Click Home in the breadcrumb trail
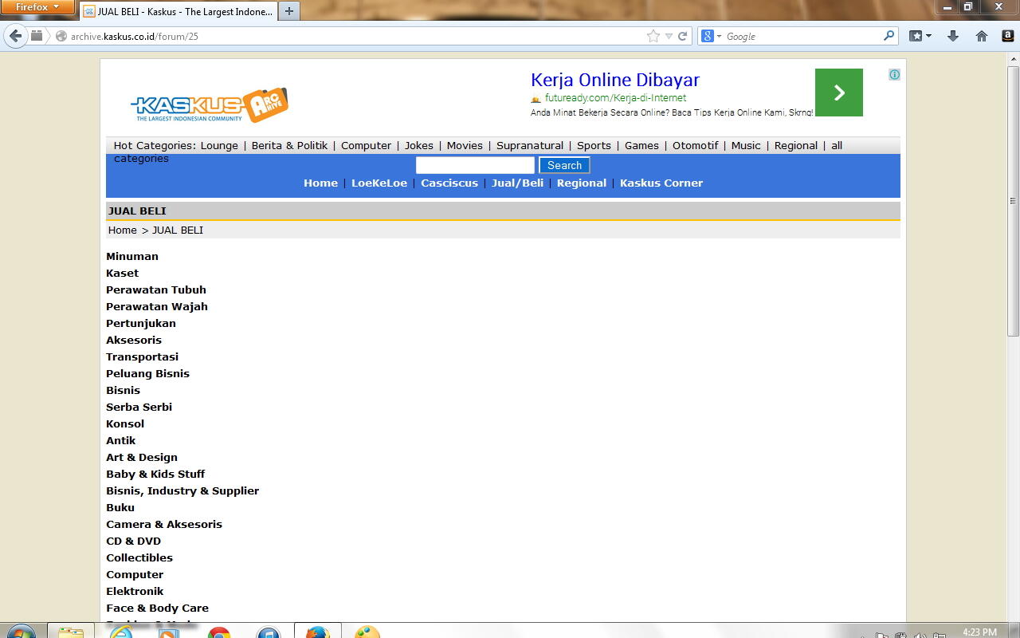Screen dimensions: 1020x638 click(x=123, y=230)
